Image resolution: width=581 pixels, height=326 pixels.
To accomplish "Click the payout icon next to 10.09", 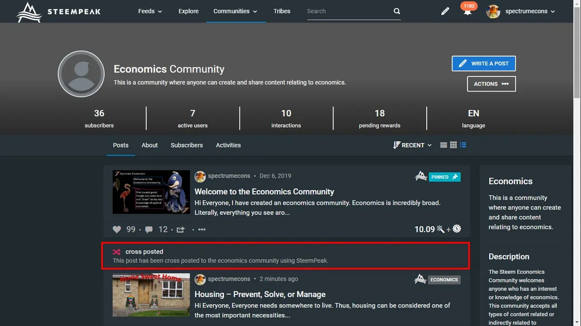I will (x=457, y=229).
